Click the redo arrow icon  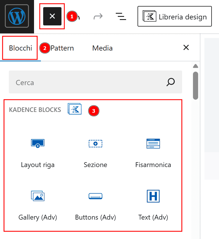pyautogui.click(x=98, y=17)
